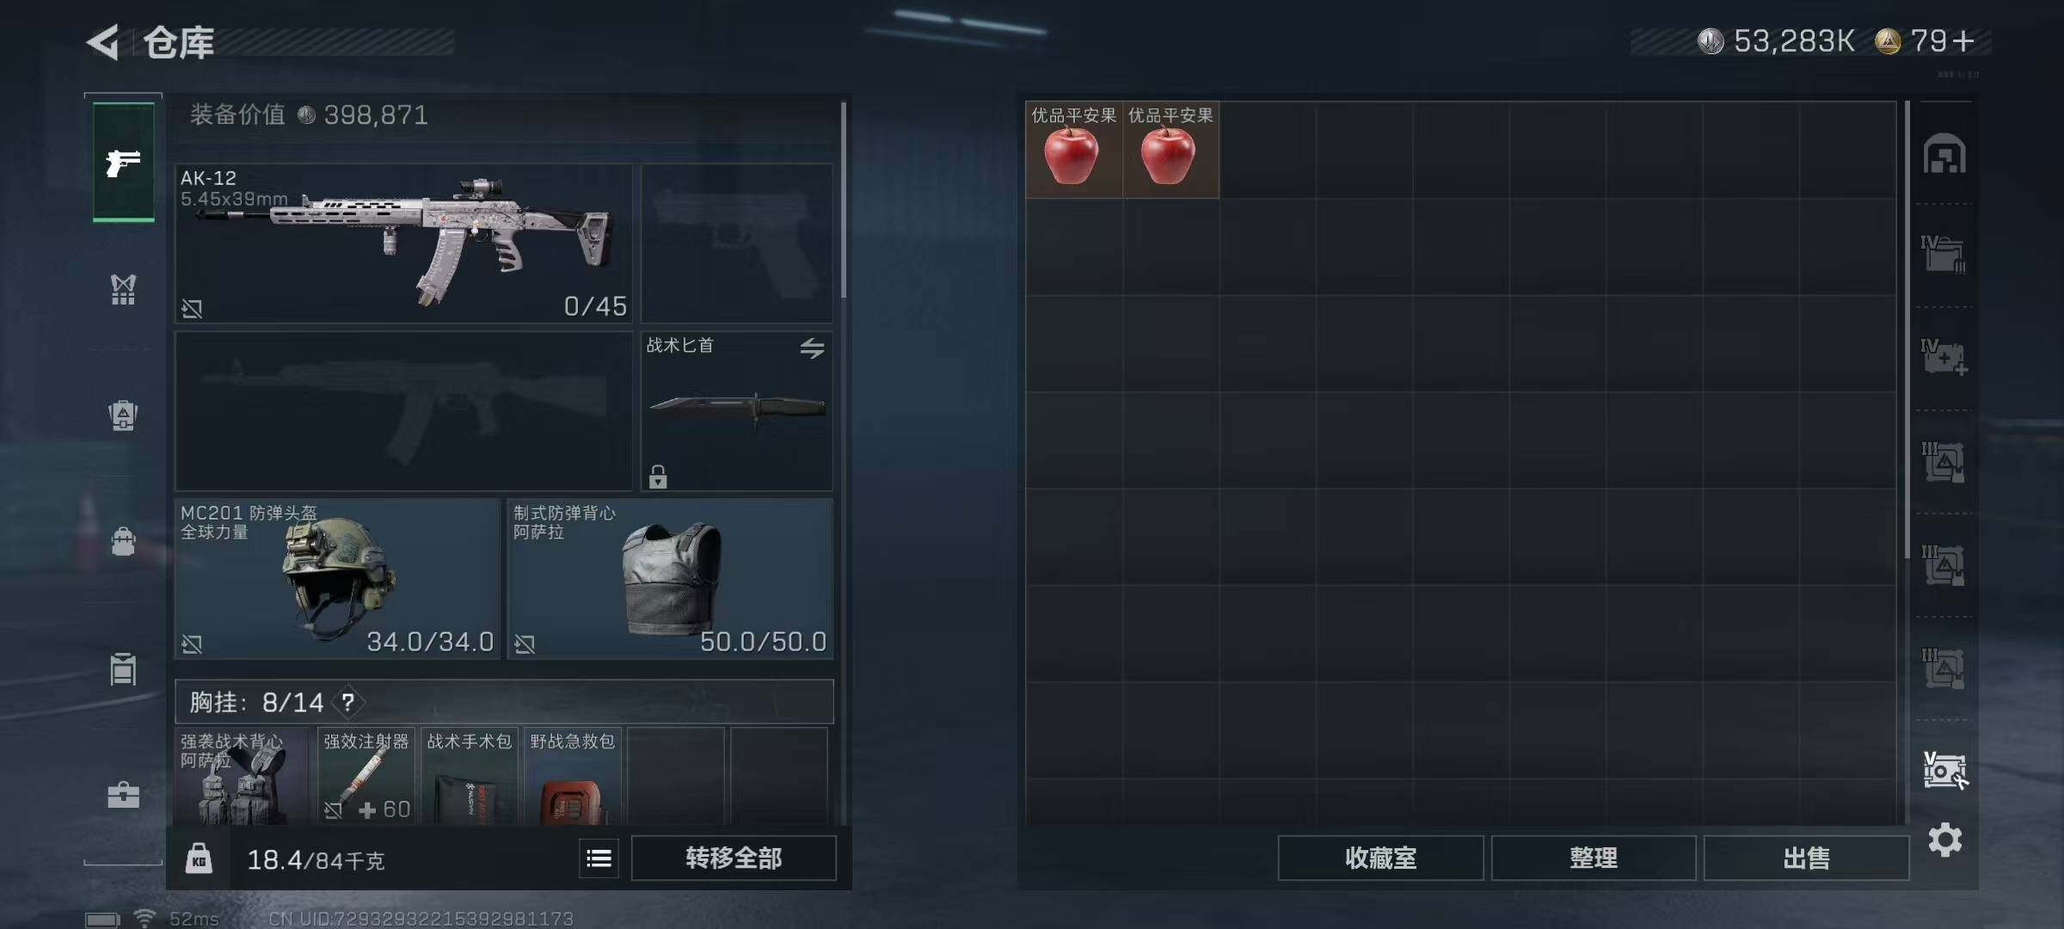The image size is (2064, 929).
Task: Open the backpack sidebar category icon
Action: (x=123, y=415)
